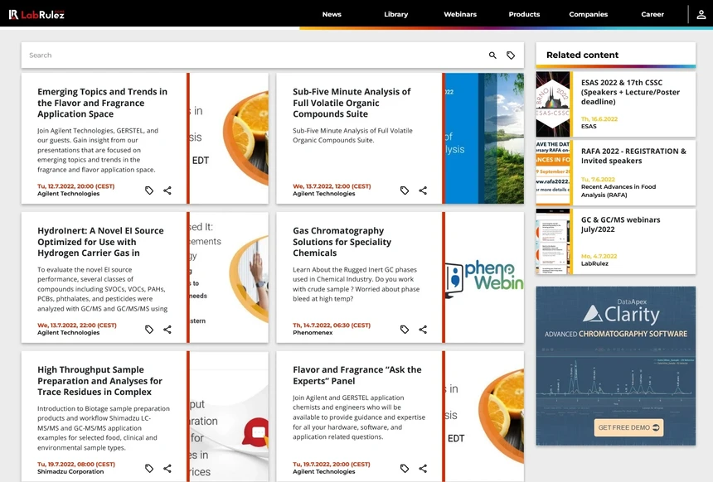Image resolution: width=713 pixels, height=482 pixels.
Task: Click the LabRulez logo
Action: (x=36, y=15)
